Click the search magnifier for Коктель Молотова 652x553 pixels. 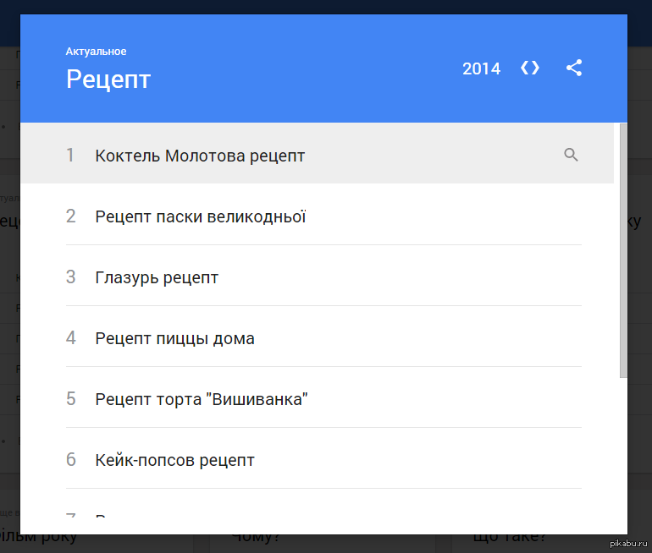coord(571,155)
